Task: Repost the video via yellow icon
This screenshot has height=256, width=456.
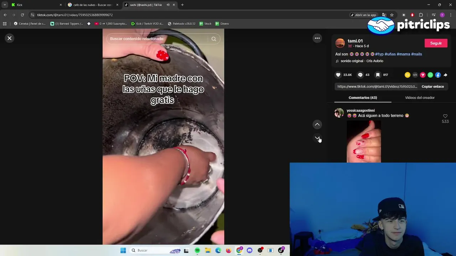Action: pyautogui.click(x=408, y=75)
